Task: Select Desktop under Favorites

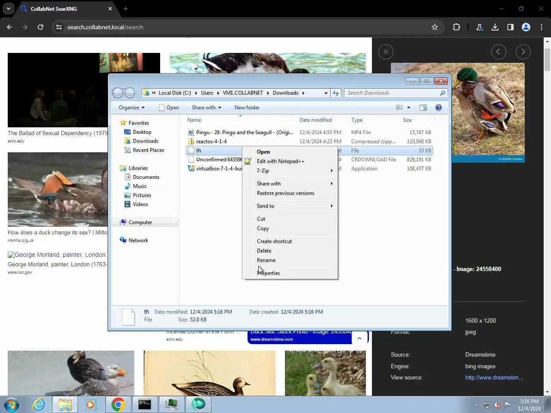Action: tap(142, 132)
